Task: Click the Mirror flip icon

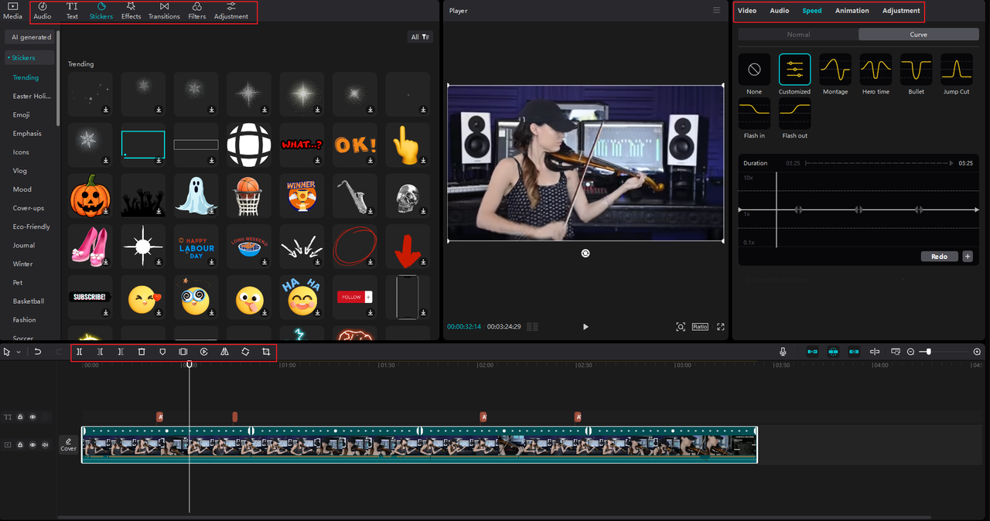Action: pos(224,352)
